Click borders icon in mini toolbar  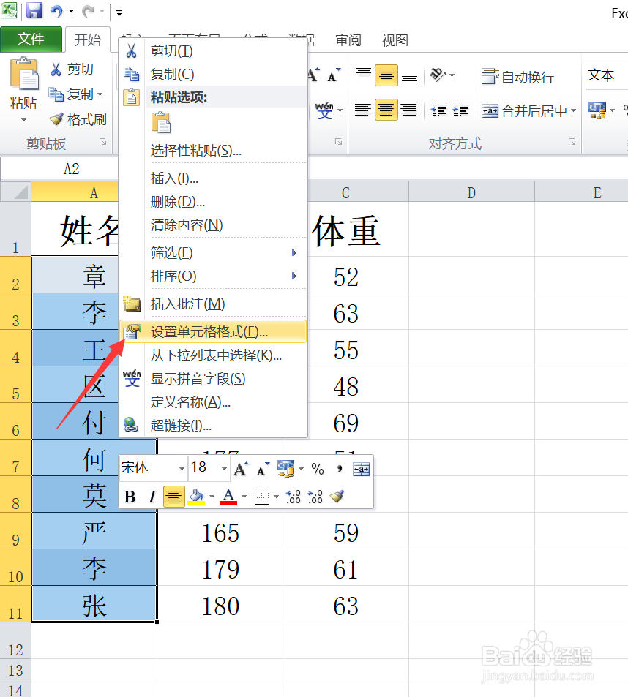pos(261,497)
